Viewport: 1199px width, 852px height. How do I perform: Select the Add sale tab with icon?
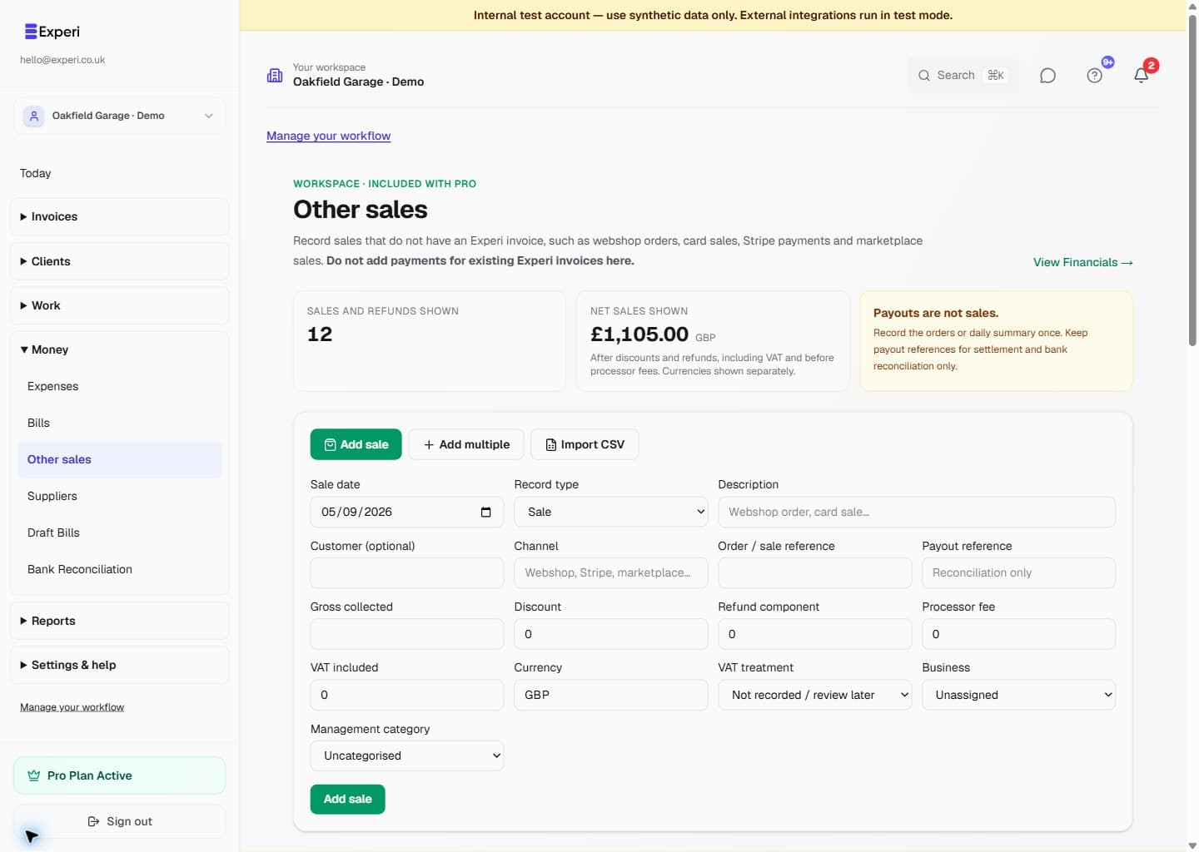356,444
